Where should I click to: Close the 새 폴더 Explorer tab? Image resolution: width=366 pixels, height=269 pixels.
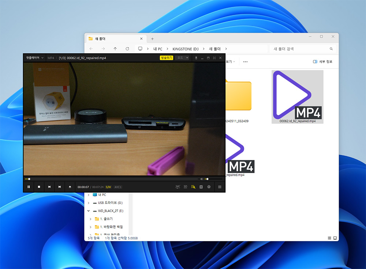141,39
